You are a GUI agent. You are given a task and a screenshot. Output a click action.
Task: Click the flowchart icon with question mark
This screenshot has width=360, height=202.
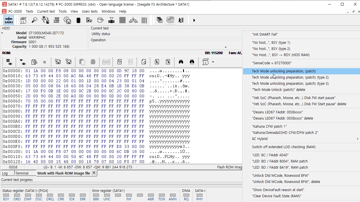[x=133, y=20]
